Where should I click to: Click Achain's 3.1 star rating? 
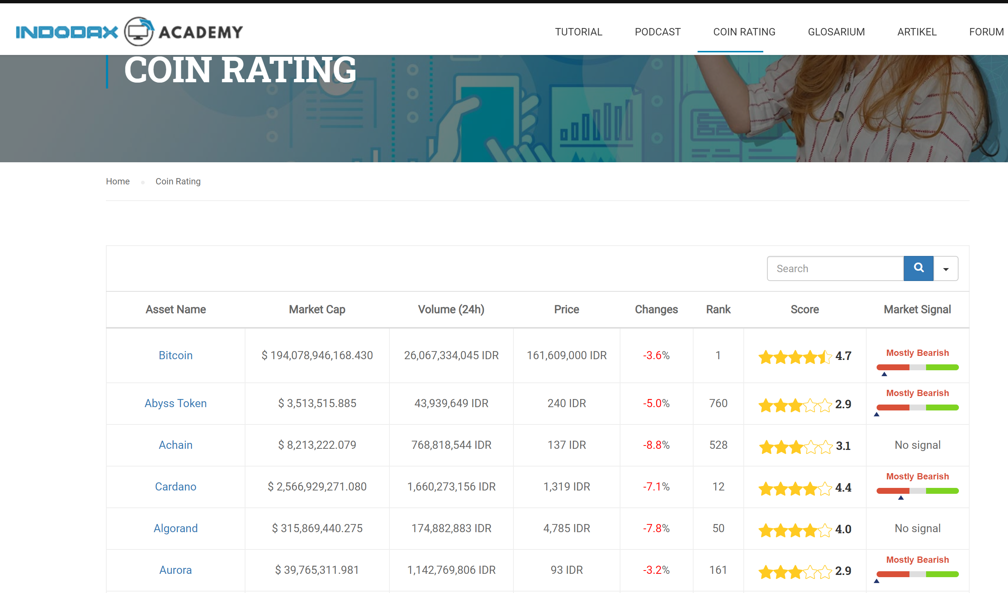804,446
